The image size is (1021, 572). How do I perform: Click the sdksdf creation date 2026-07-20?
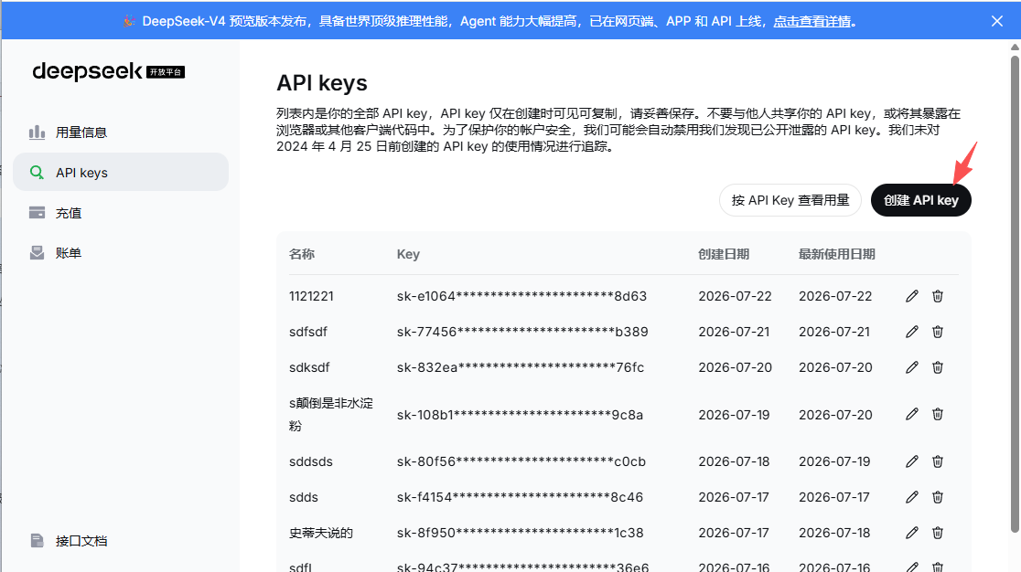click(x=736, y=368)
